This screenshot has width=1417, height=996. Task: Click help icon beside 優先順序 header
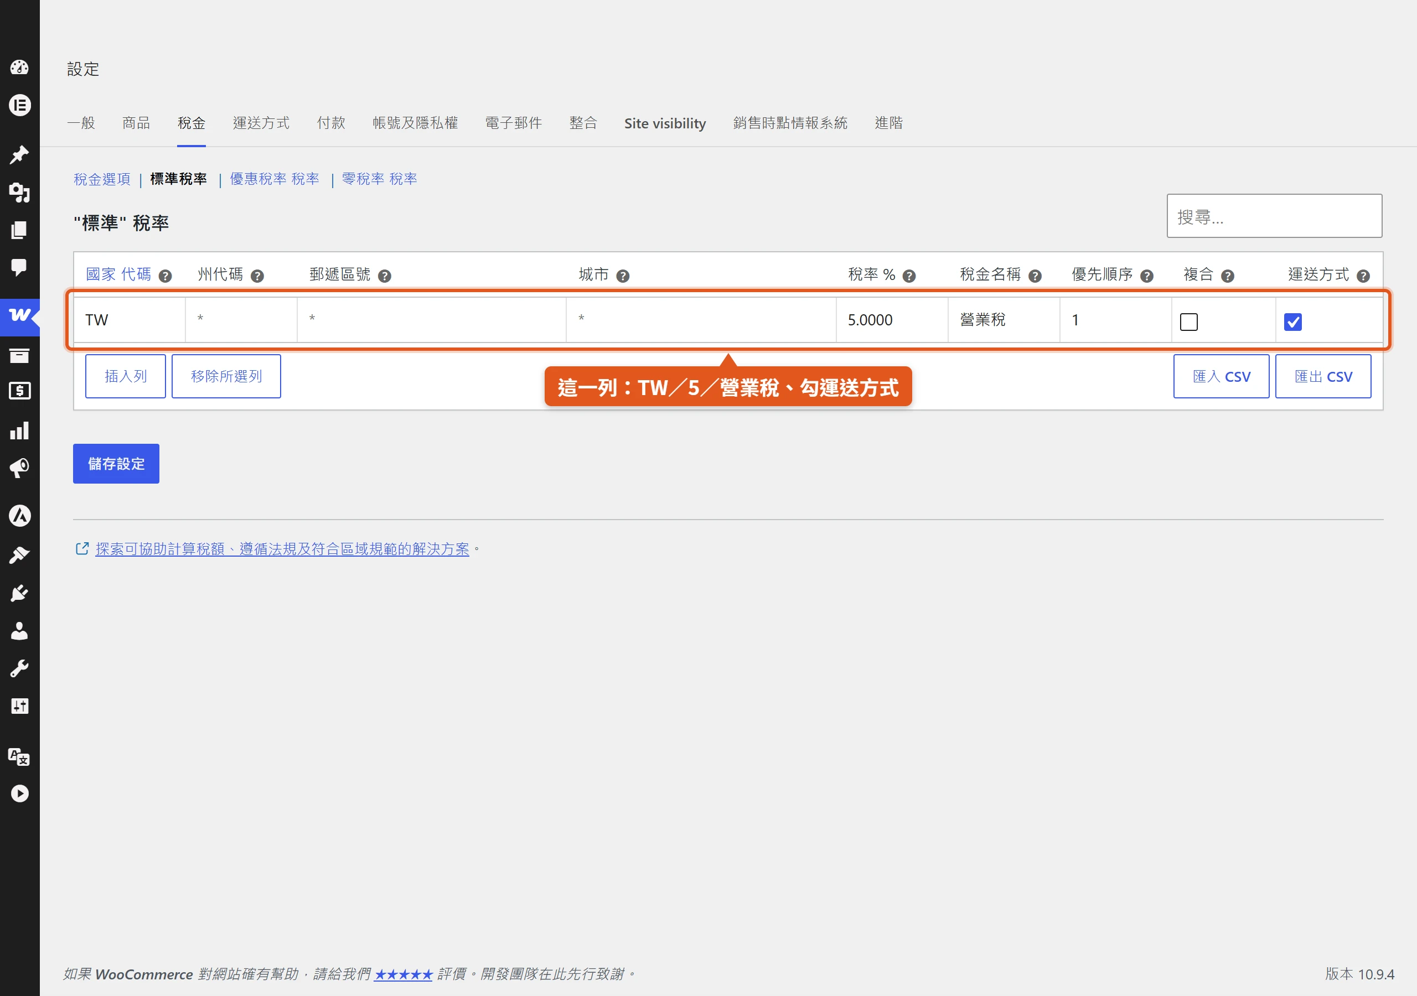(x=1147, y=276)
